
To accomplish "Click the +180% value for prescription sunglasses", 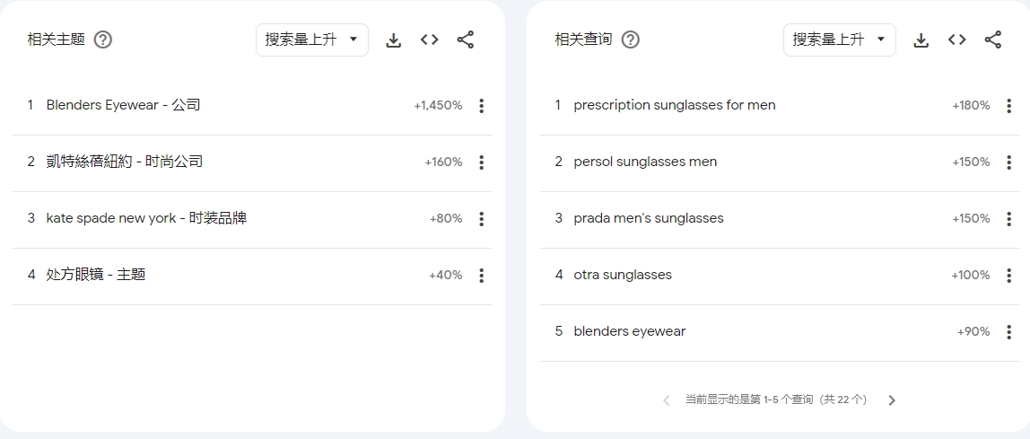I will 971,106.
